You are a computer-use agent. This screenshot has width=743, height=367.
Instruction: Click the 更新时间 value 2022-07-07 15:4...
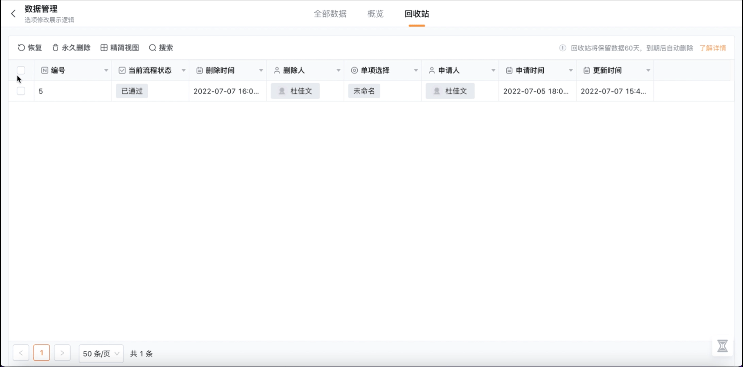(613, 91)
